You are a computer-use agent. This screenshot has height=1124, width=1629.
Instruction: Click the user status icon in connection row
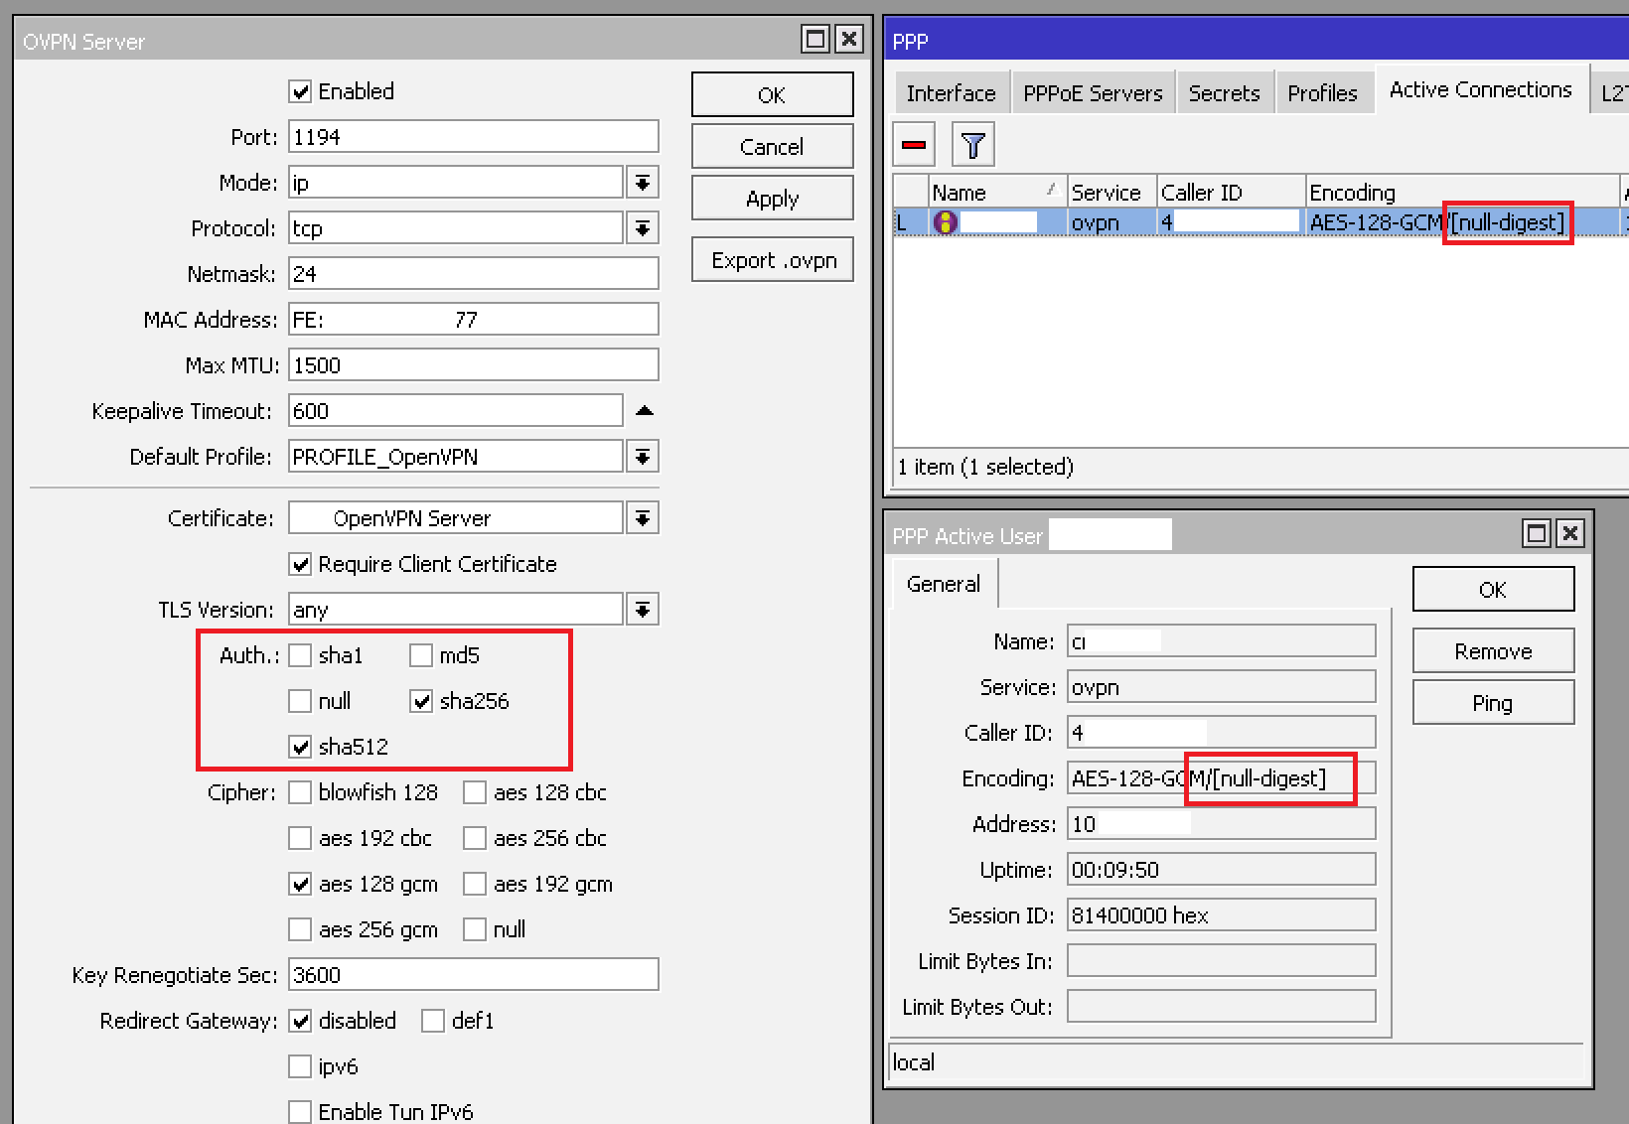pyautogui.click(x=945, y=222)
